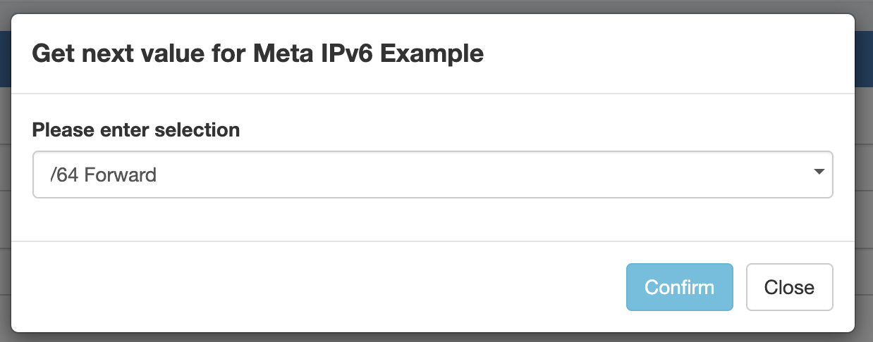This screenshot has height=342, width=873.
Task: Click the blank dialog body below the dropdown
Action: [x=432, y=220]
